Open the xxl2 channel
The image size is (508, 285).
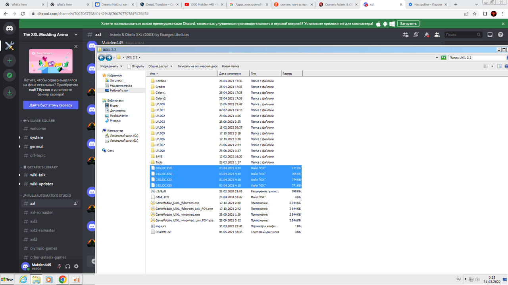pyautogui.click(x=51, y=221)
